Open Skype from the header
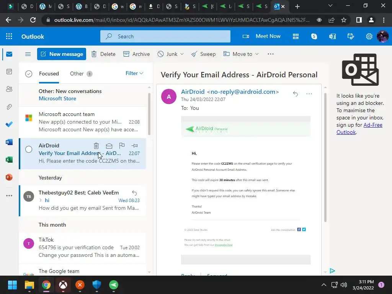The height and width of the screenshot is (294, 392). click(x=314, y=36)
